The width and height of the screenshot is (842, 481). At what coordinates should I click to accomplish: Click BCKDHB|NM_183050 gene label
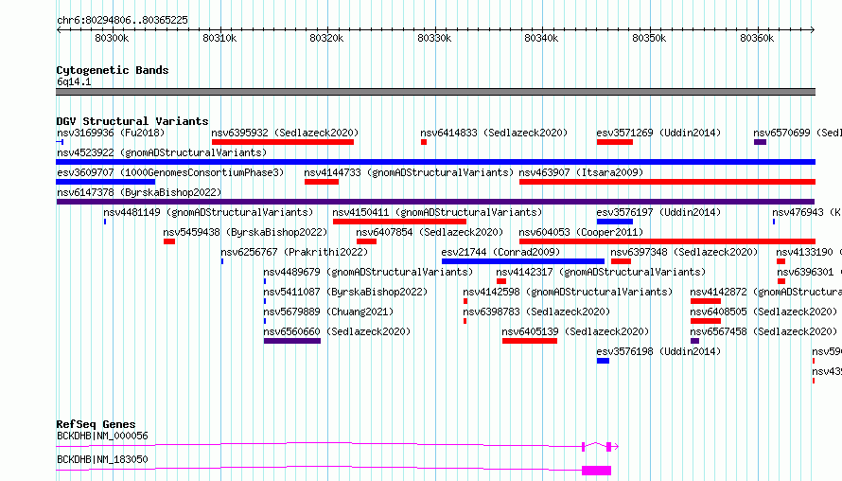(x=102, y=459)
